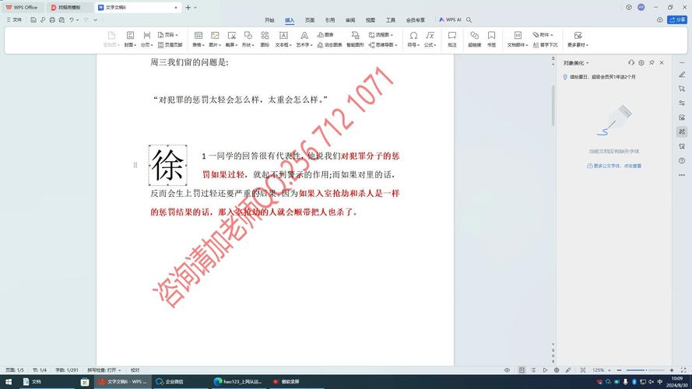Screen dimensions: 692x389
Task: Insert a cover page (封面)
Action: tap(129, 39)
